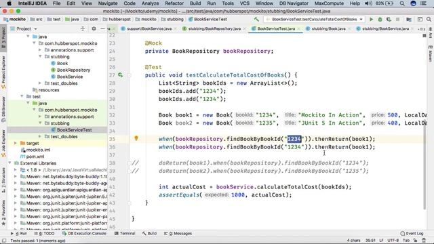This screenshot has width=434, height=244.
Task: Open the DB Navigator menu
Action: (x=294, y=3)
